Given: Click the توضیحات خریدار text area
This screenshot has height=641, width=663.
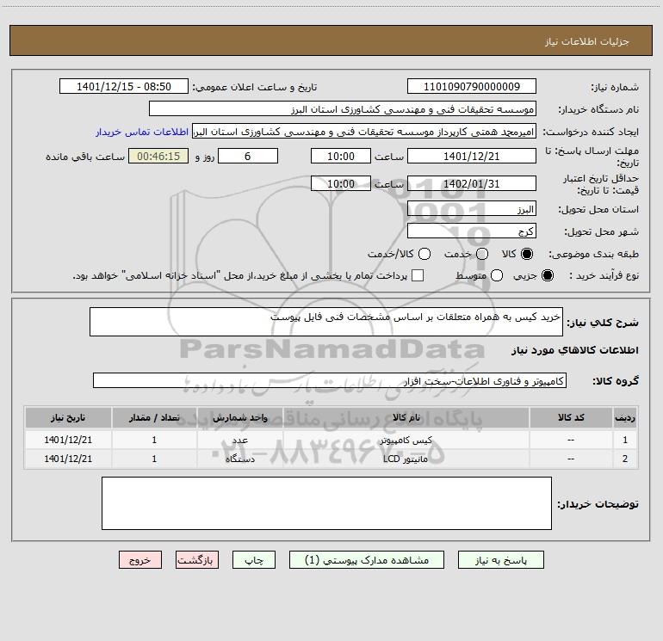Looking at the screenshot, I should click(326, 503).
